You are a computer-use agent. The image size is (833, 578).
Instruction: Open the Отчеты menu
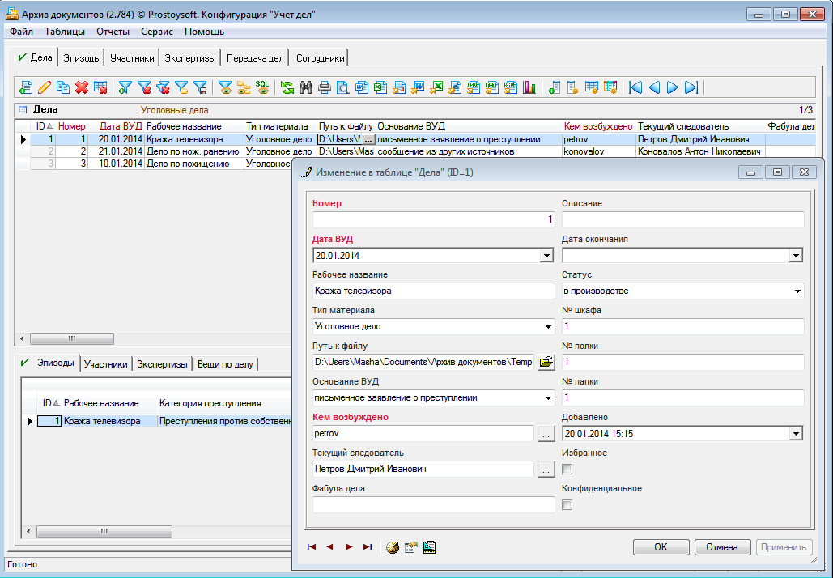113,32
